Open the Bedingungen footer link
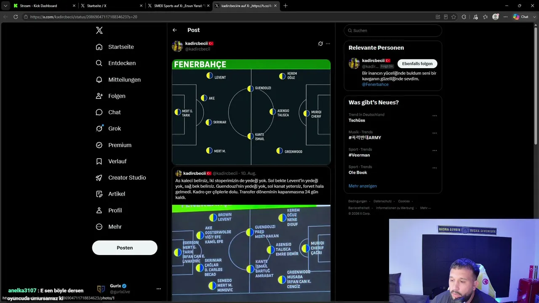 click(358, 201)
